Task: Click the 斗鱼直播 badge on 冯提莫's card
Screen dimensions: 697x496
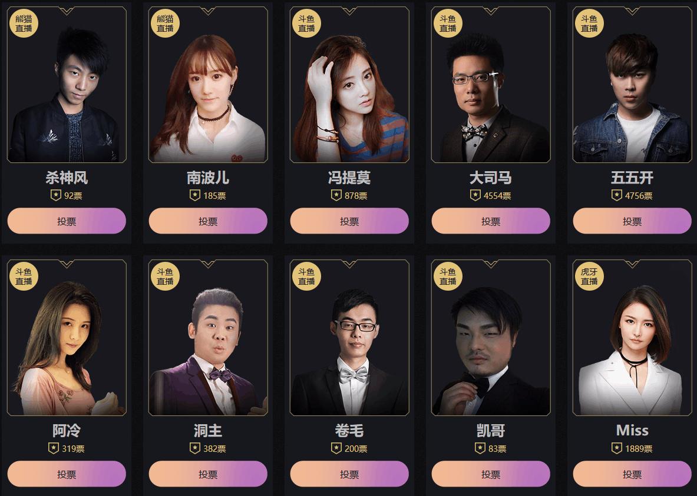Action: coord(306,24)
